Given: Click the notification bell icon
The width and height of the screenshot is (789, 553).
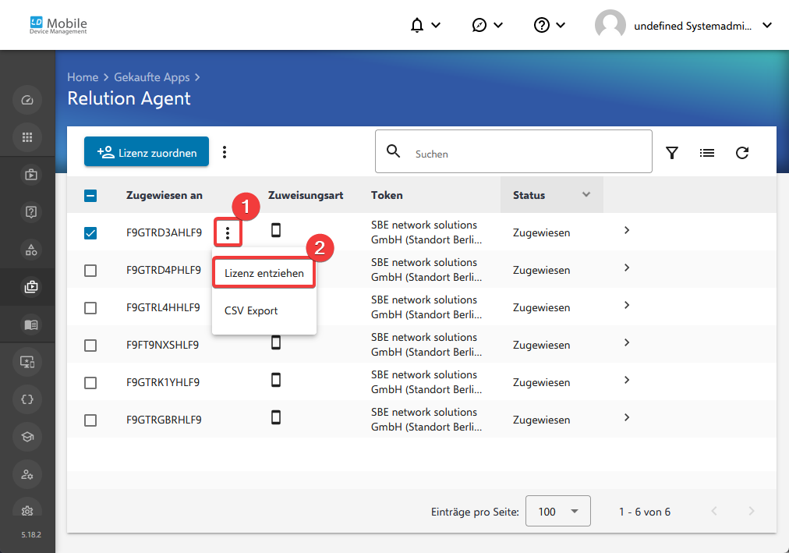Looking at the screenshot, I should point(416,25).
